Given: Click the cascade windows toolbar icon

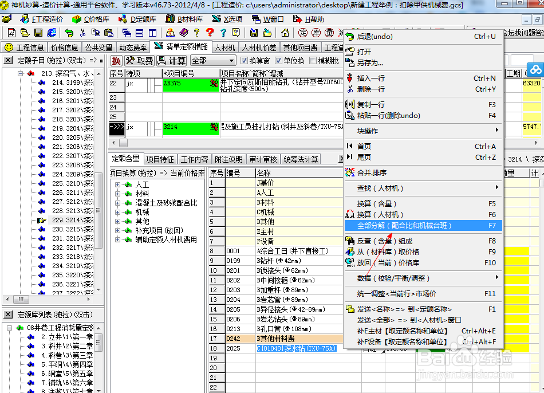Looking at the screenshot, I should (x=127, y=33).
